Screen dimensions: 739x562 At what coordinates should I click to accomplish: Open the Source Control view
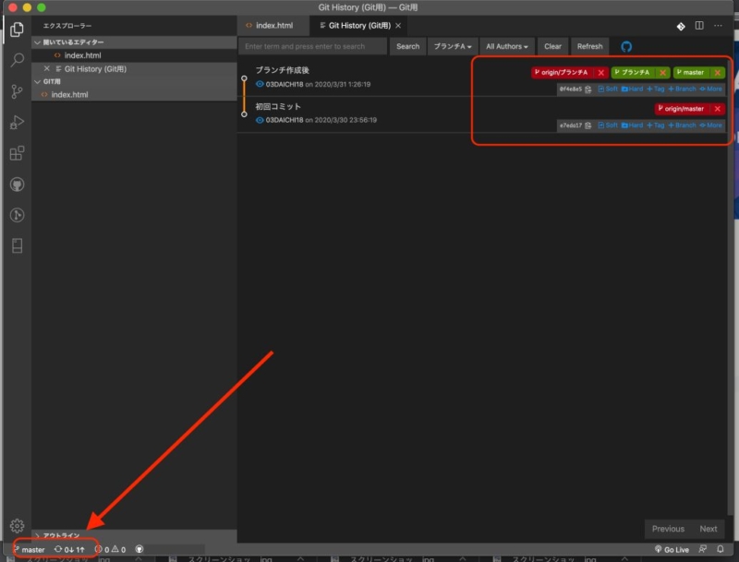pyautogui.click(x=17, y=90)
